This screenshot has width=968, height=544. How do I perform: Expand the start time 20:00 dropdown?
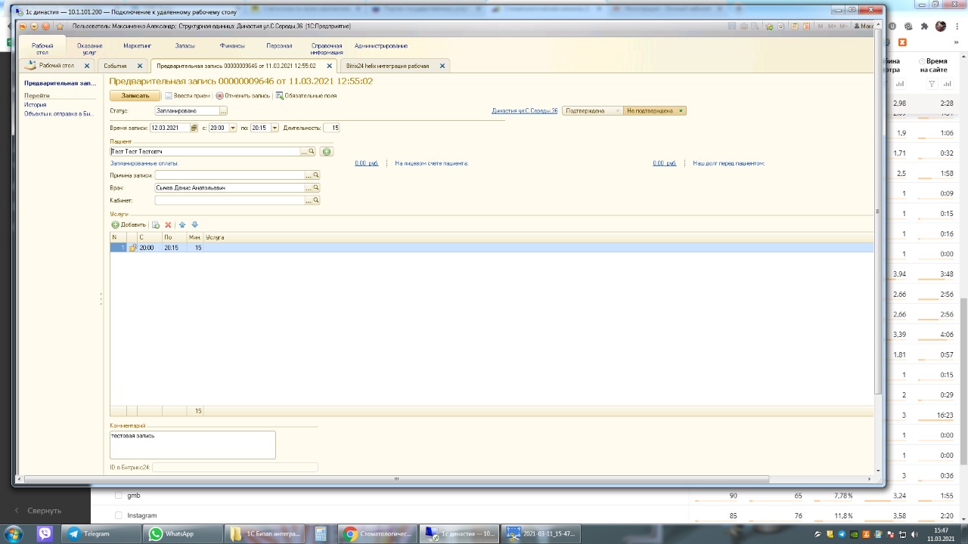click(232, 128)
